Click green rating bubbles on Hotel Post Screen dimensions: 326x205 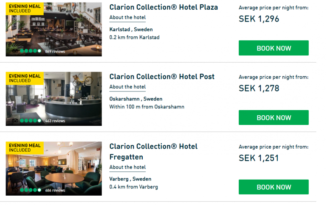[x=30, y=121]
